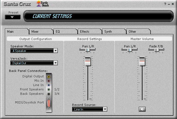Click the red Mic In jack
The image size is (177, 119).
tap(49, 81)
